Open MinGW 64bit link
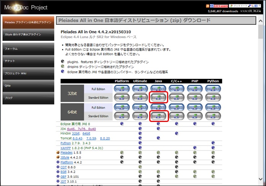 click(x=86, y=133)
